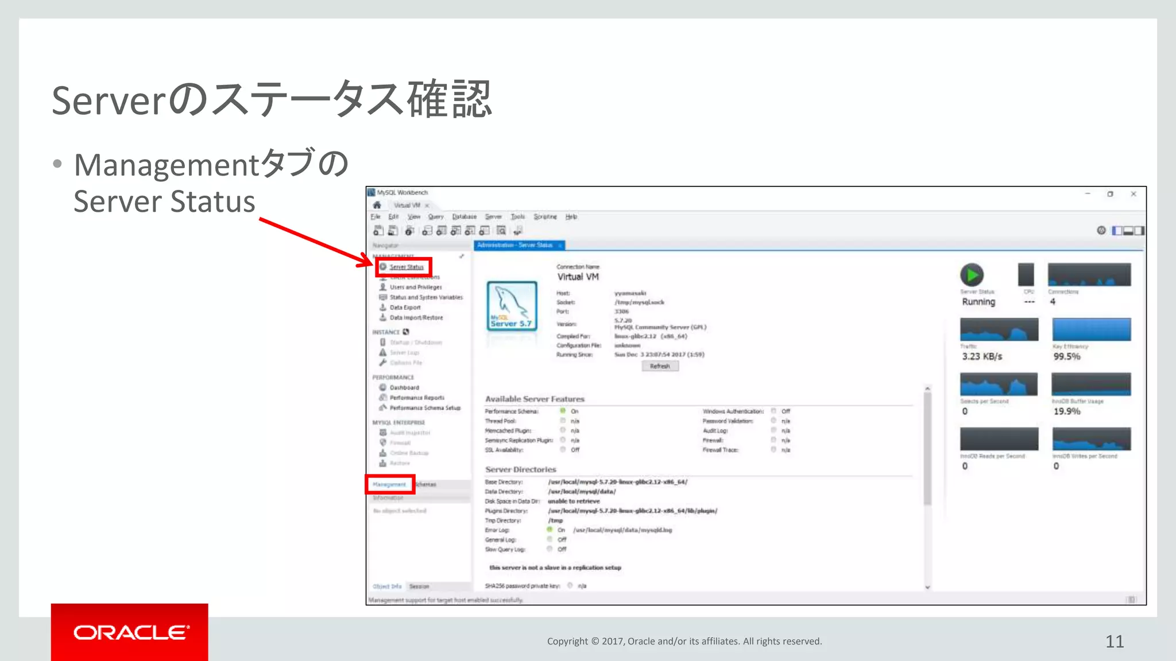The image size is (1176, 661).
Task: Open the Database menu
Action: (465, 217)
